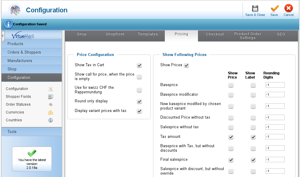301x177 pixels.
Task: Enable Show Price for Baseprice
Action: tap(231, 85)
